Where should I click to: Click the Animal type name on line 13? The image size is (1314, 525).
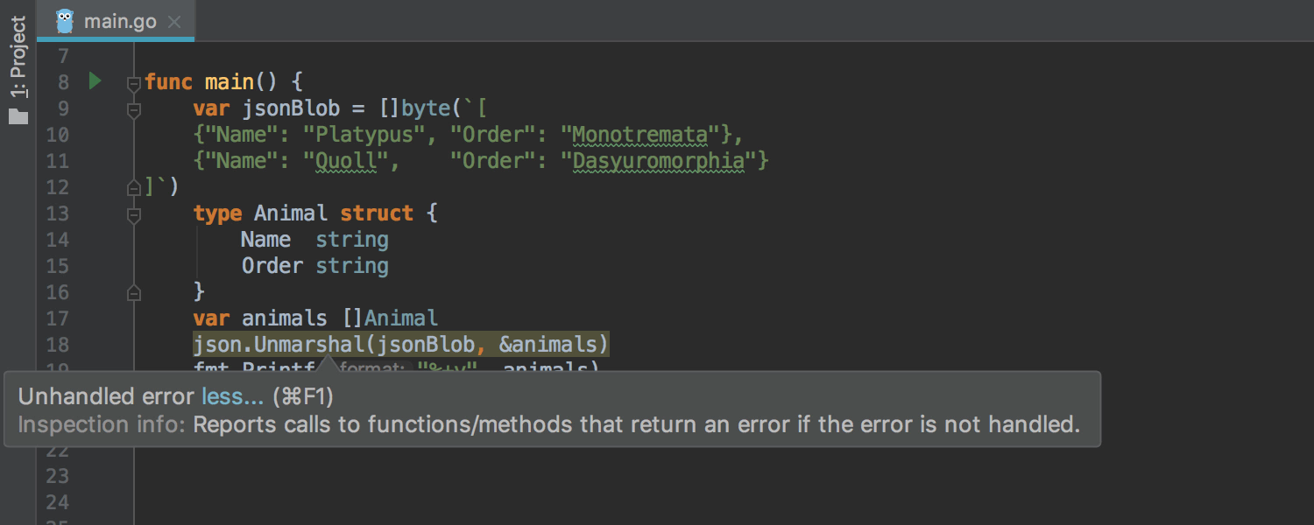pyautogui.click(x=291, y=213)
